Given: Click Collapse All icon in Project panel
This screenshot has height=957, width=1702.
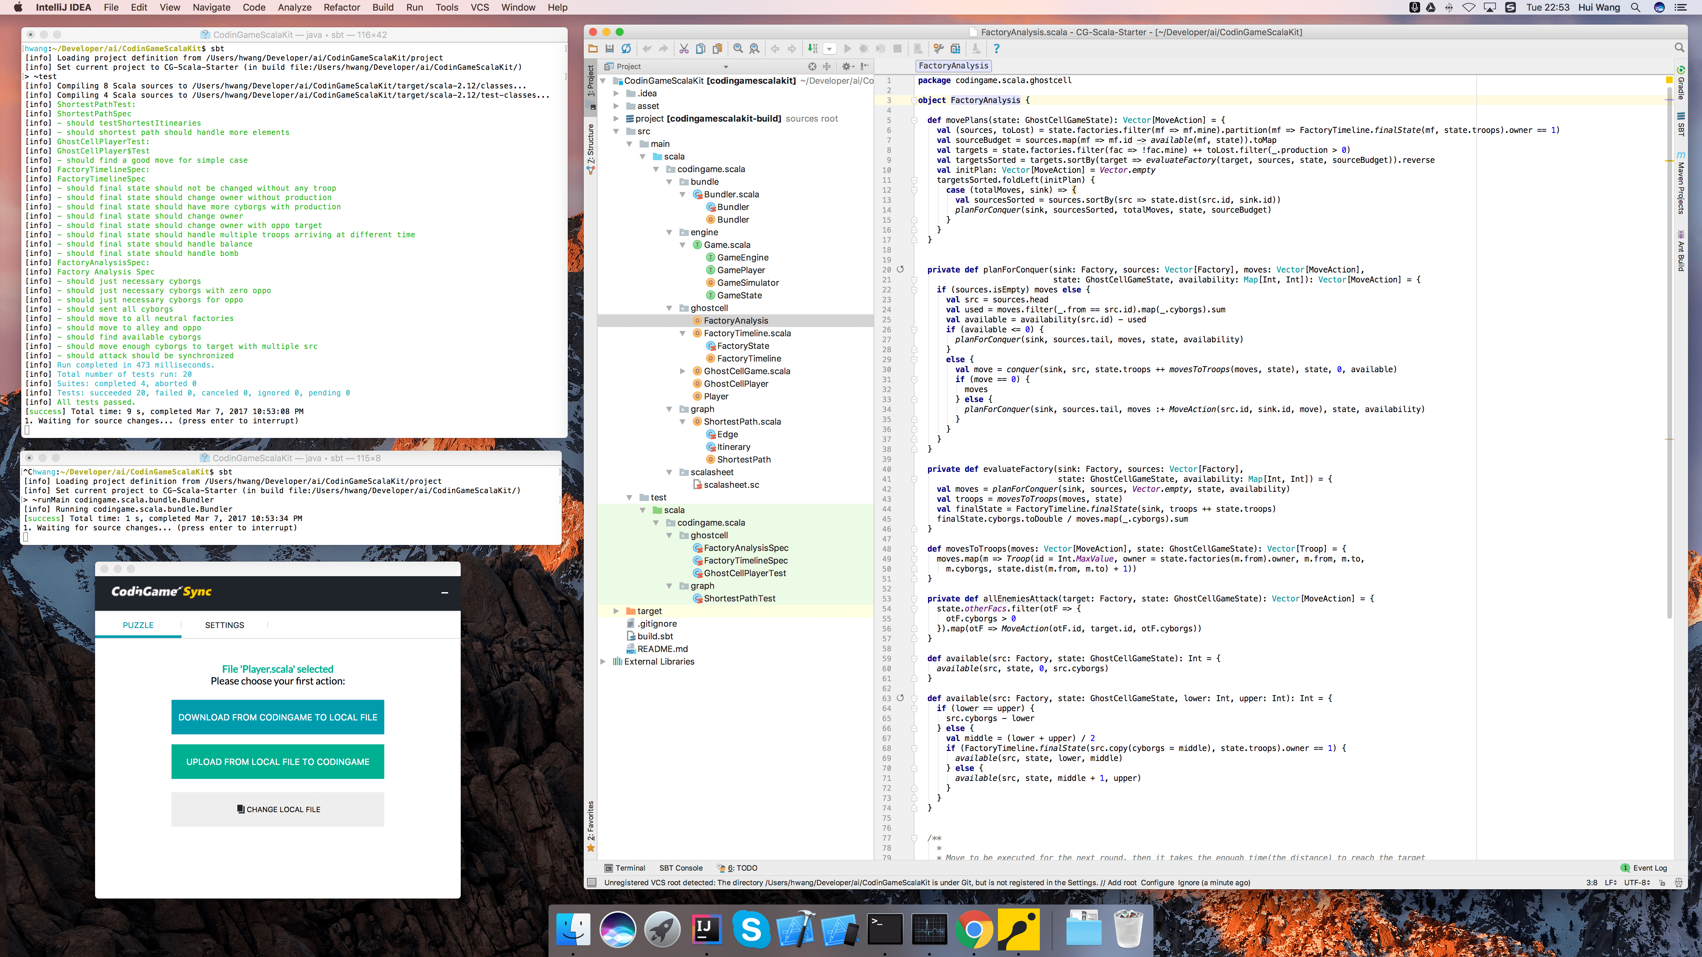Looking at the screenshot, I should pyautogui.click(x=826, y=67).
